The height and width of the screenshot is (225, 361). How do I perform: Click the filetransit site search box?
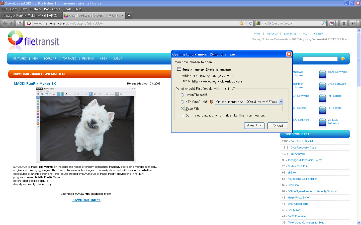pyautogui.click(x=320, y=58)
